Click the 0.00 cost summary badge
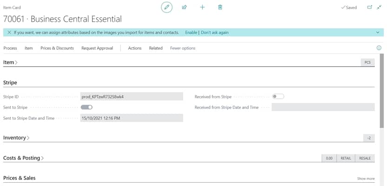 click(329, 158)
